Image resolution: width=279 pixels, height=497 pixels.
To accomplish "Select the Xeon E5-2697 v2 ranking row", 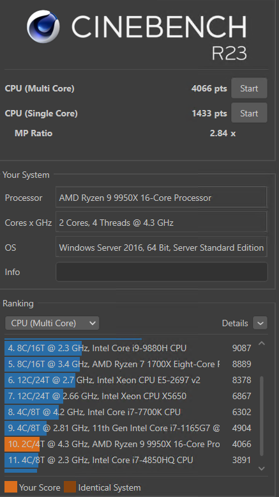I will point(128,380).
